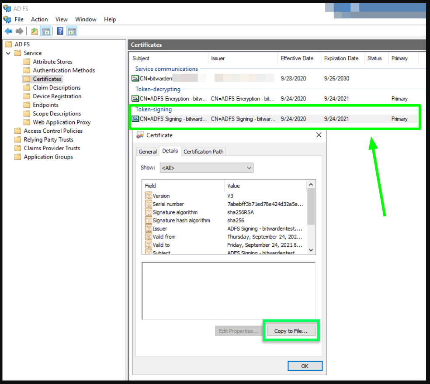The width and height of the screenshot is (430, 384).
Task: Select the ADFS Encryption token-decrypting certificate icon
Action: (134, 98)
